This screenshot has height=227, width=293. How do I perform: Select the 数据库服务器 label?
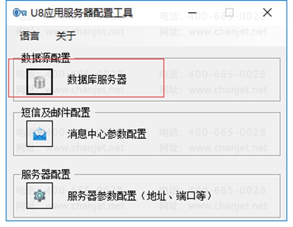(97, 79)
